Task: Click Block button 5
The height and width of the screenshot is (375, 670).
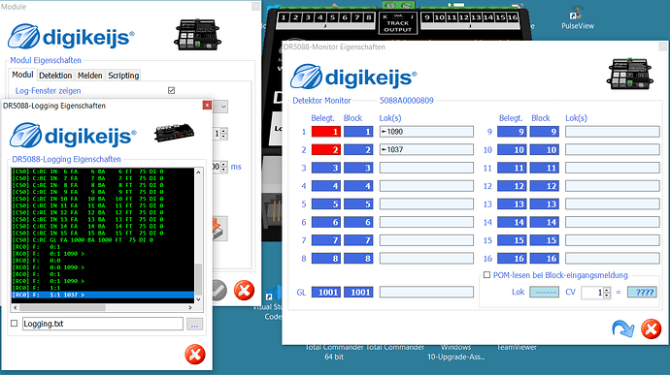Action: (358, 203)
